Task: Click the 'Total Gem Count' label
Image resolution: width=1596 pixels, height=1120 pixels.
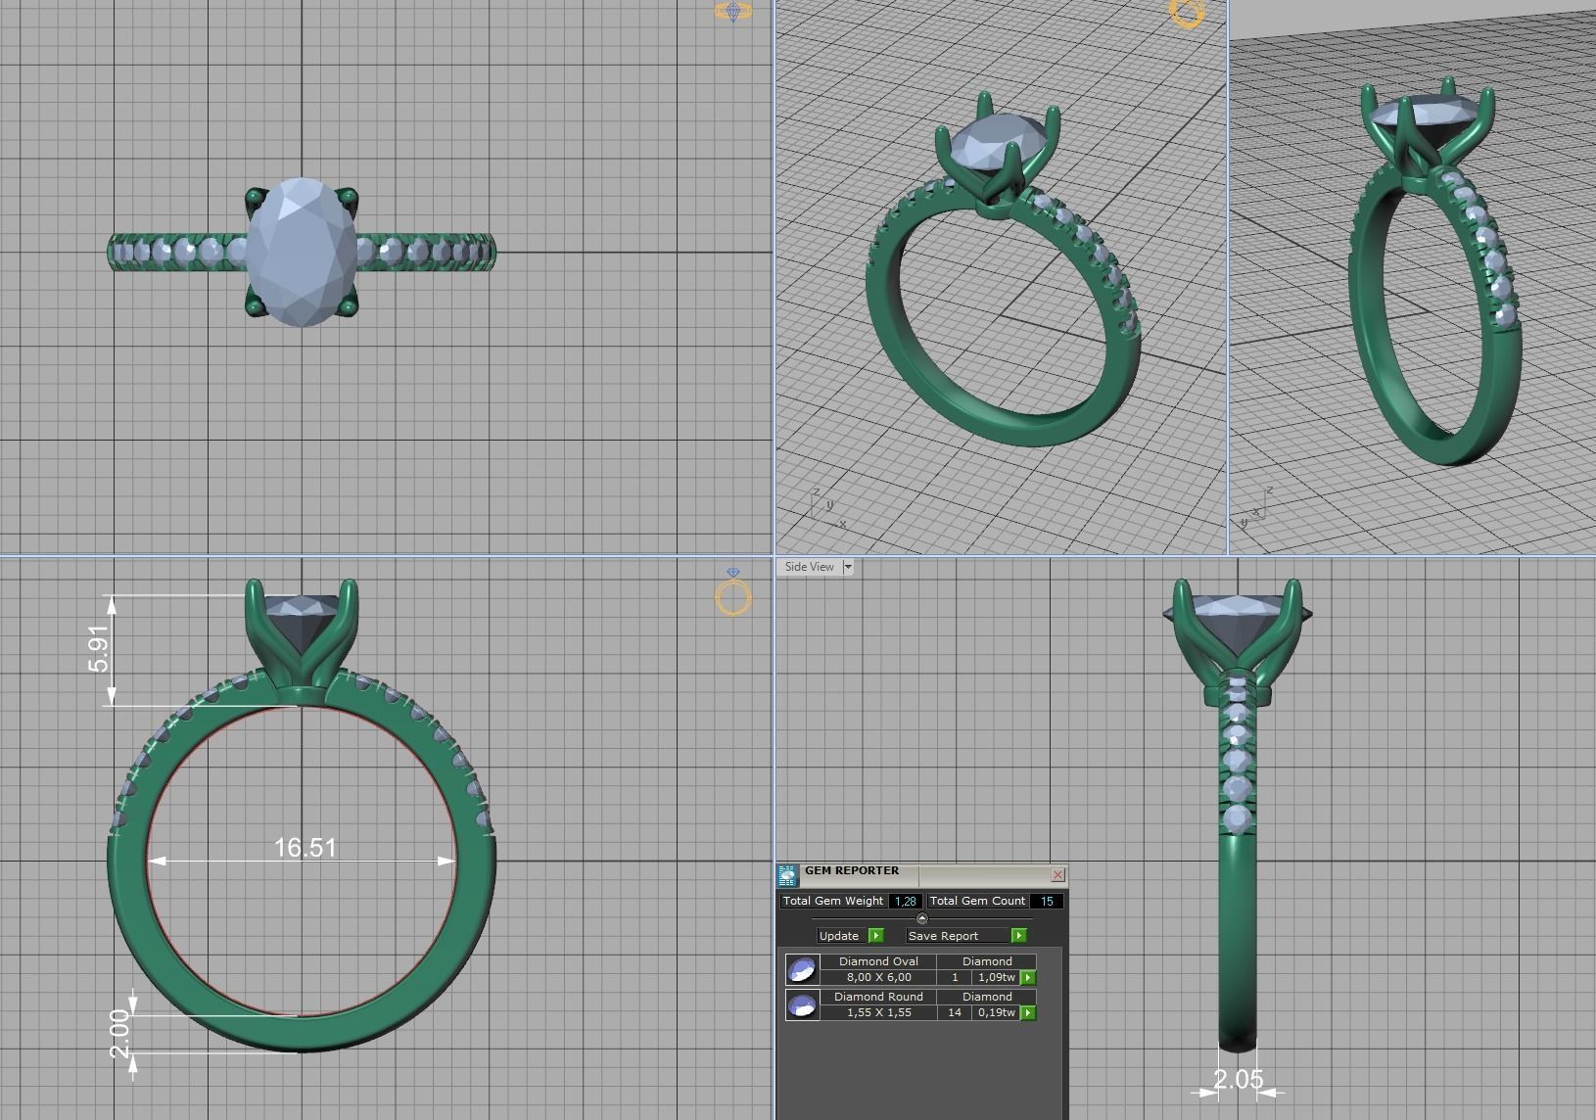Action: pyautogui.click(x=977, y=901)
